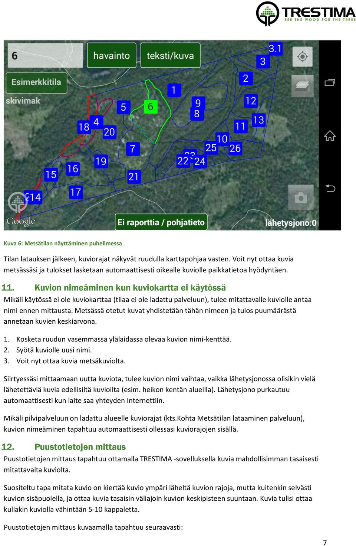
Task: Select stand label 8 on map
Action: click(x=197, y=114)
